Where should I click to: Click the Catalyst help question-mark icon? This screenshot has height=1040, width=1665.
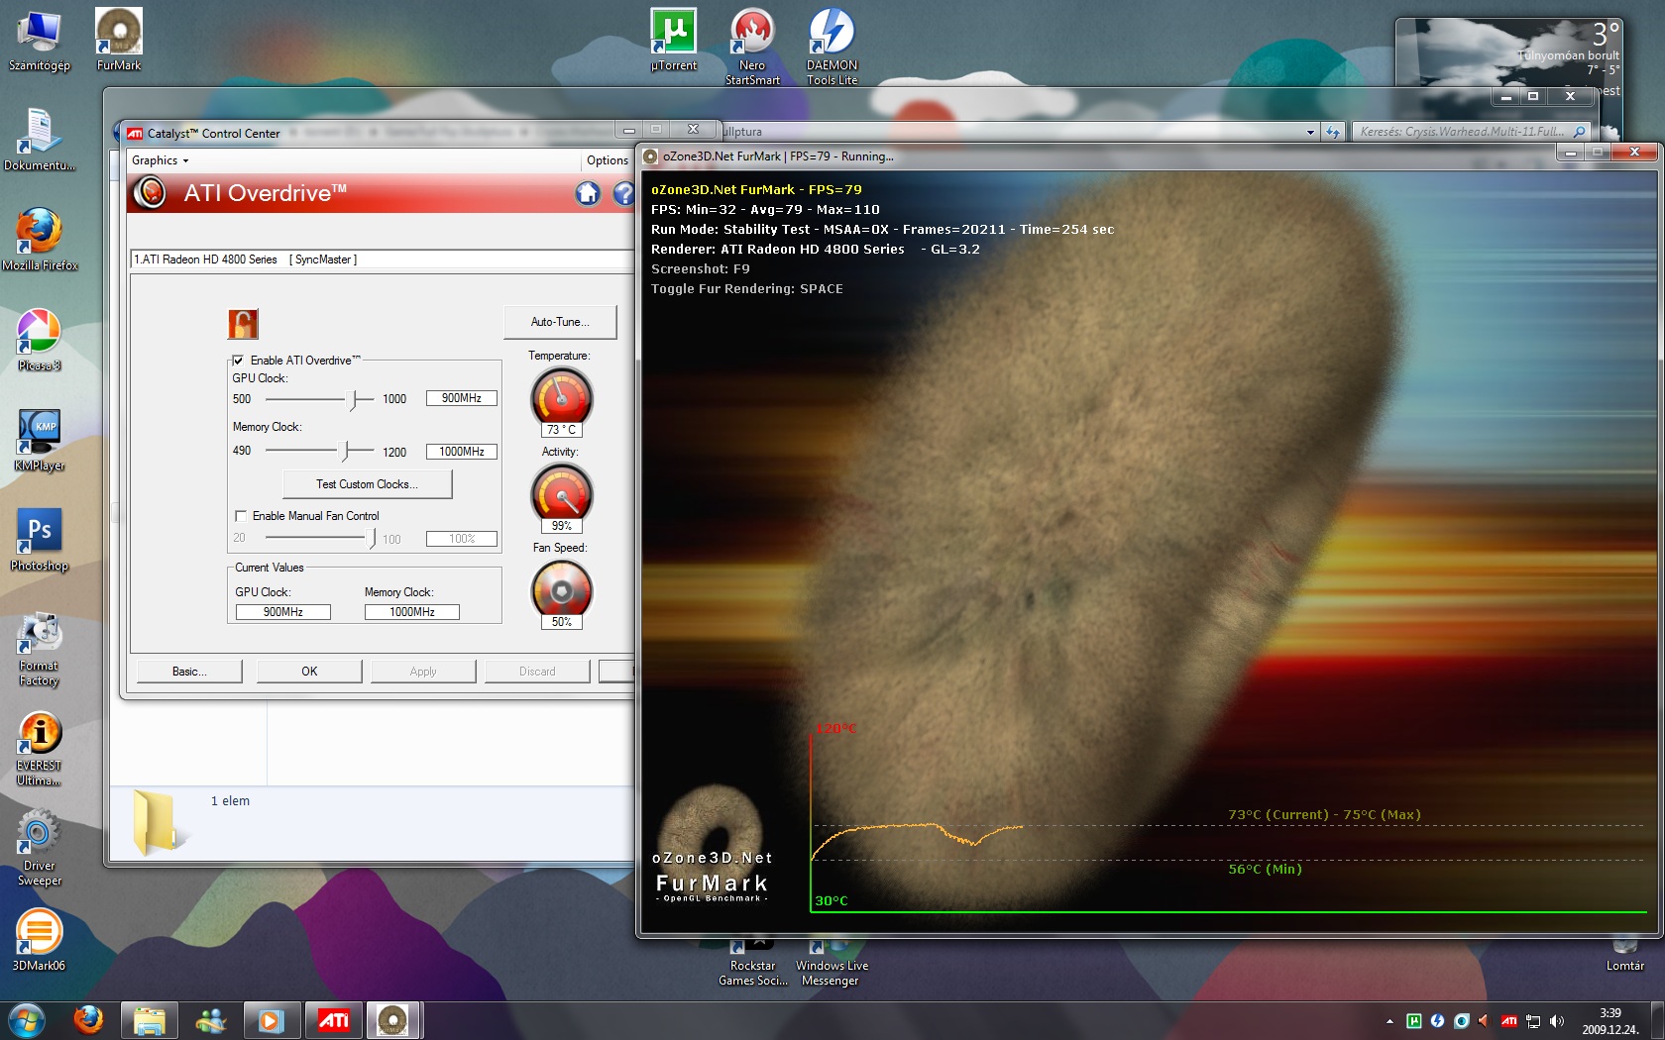pos(623,193)
